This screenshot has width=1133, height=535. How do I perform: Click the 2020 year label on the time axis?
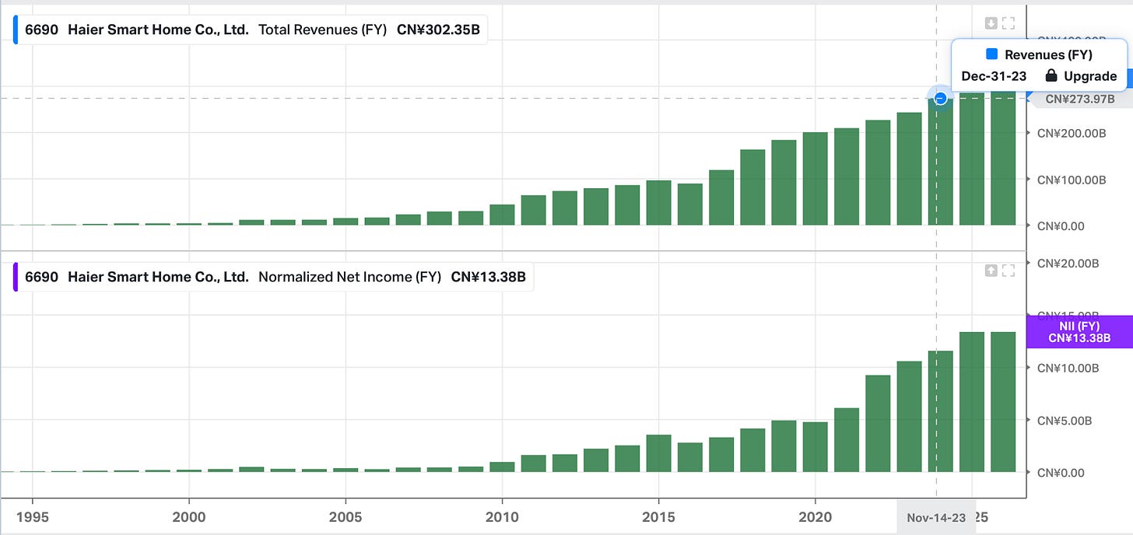[815, 517]
